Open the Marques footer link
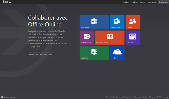169x99 pixels. click(152, 97)
